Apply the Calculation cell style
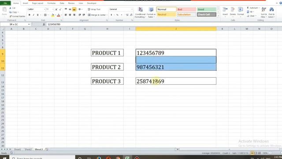The image size is (282, 159). [x=186, y=15]
